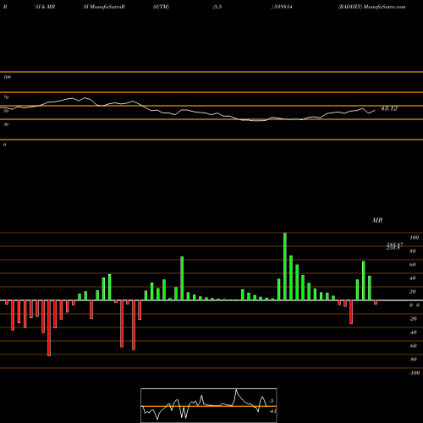Open the mini overview chart thumbnail
The image size is (423, 423).
click(x=209, y=405)
